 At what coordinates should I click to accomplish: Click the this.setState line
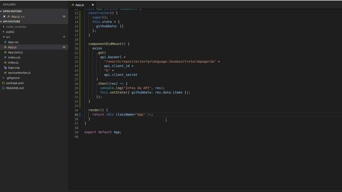[x=145, y=92]
